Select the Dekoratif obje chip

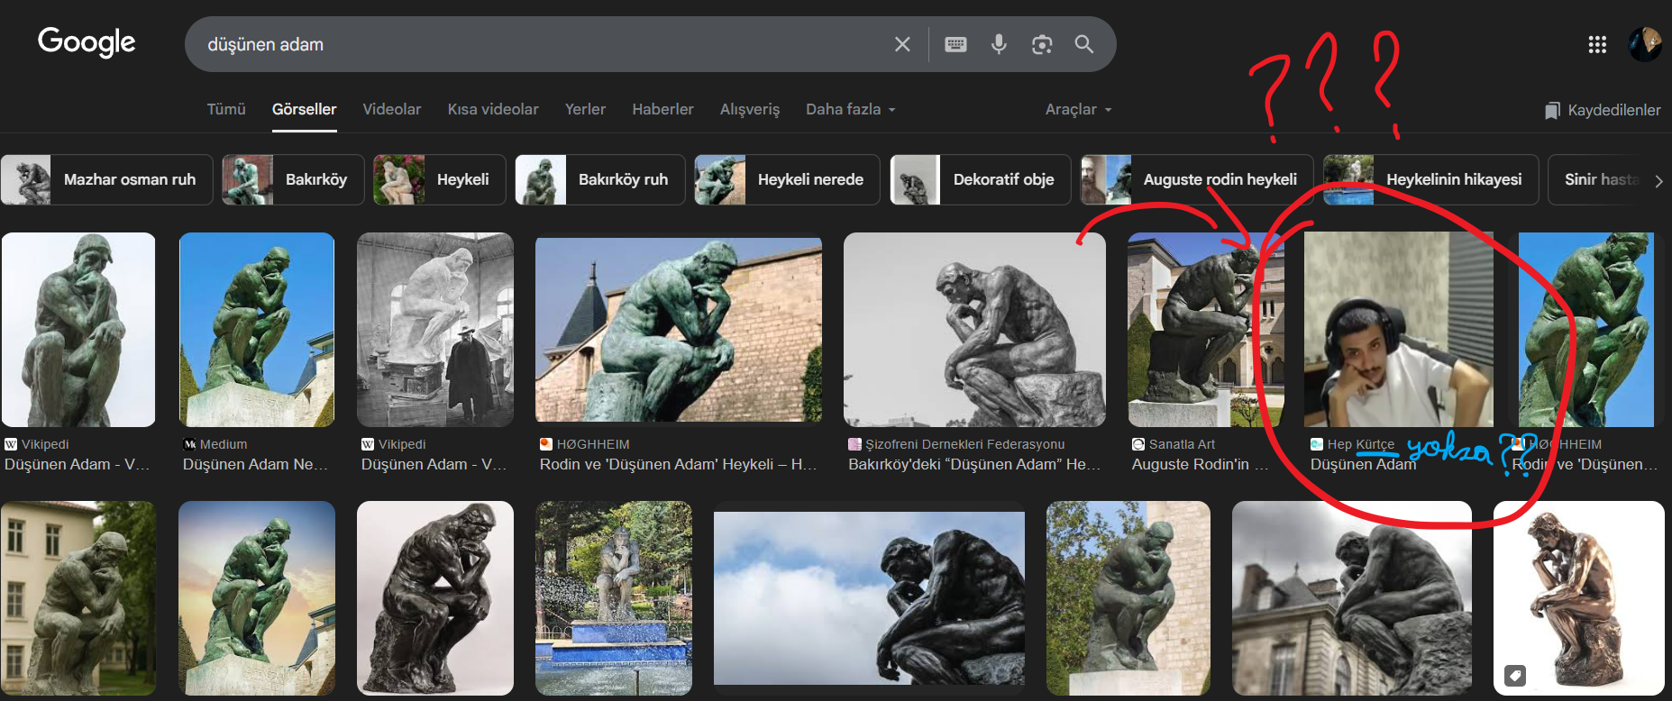981,179
